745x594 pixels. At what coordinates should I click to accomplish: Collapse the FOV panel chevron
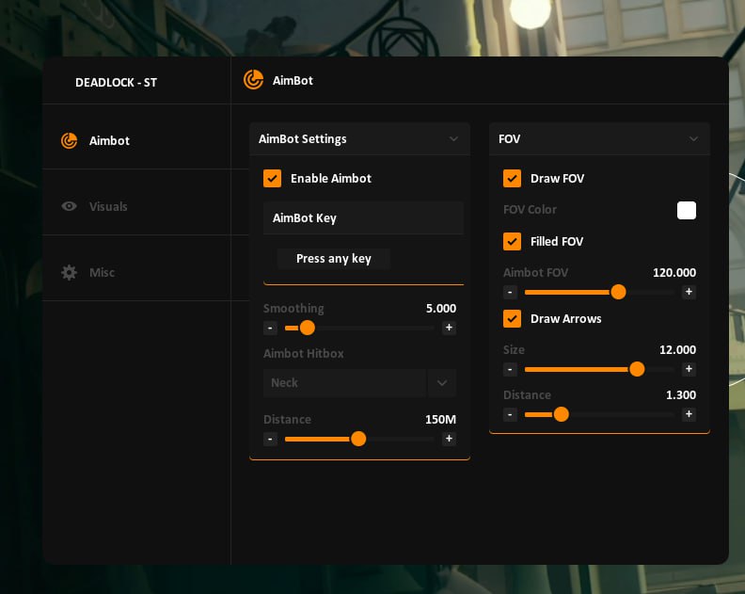click(x=693, y=139)
